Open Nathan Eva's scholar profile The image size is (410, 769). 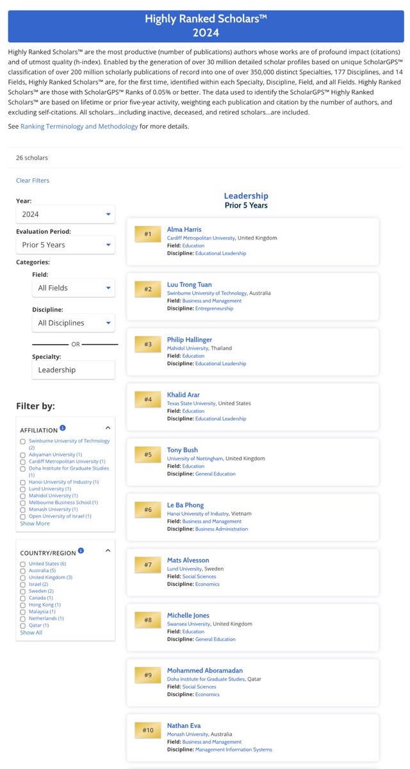click(184, 725)
